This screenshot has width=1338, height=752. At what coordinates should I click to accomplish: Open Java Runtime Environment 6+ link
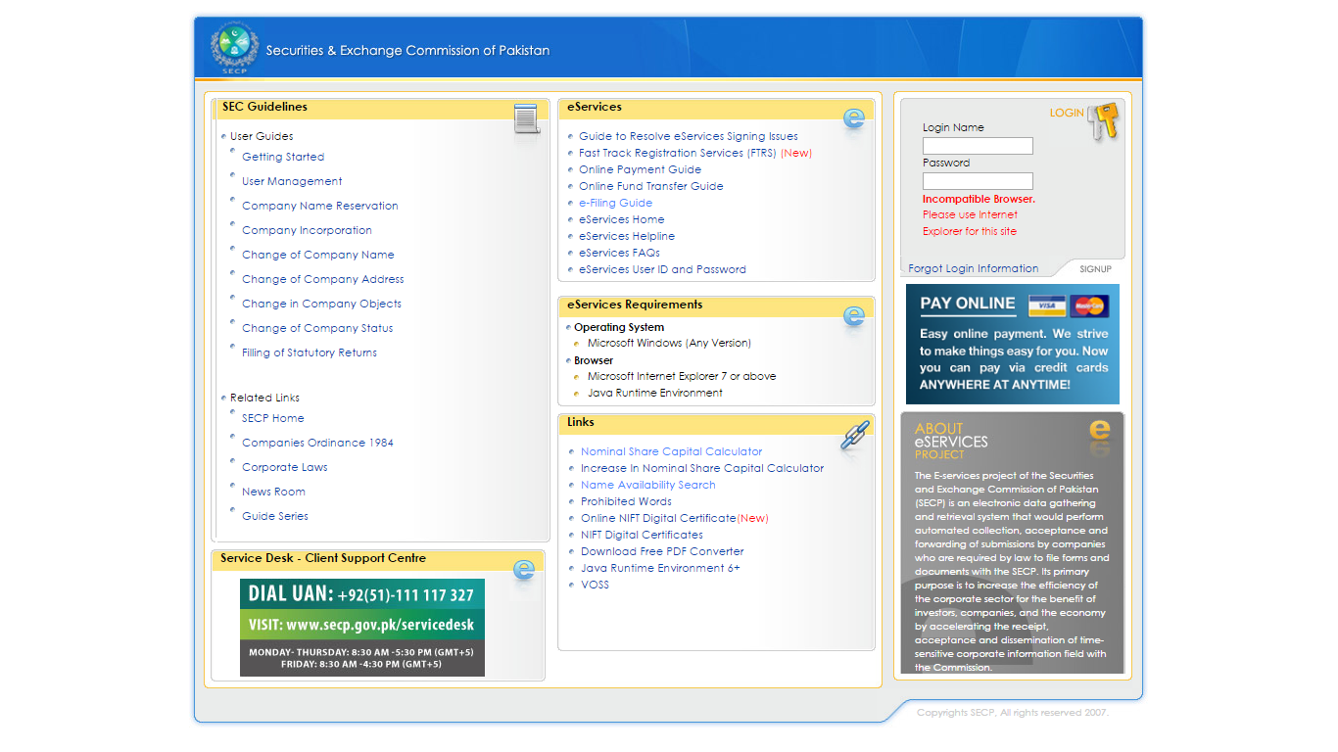tap(660, 568)
